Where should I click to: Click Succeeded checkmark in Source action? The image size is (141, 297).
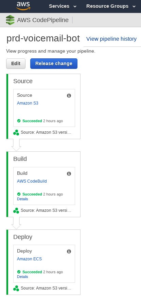pyautogui.click(x=19, y=121)
